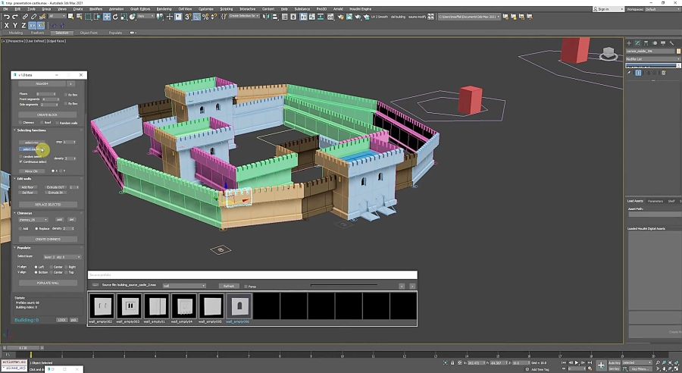The width and height of the screenshot is (682, 373).
Task: Click the Refresh button in prefab browser
Action: [229, 286]
